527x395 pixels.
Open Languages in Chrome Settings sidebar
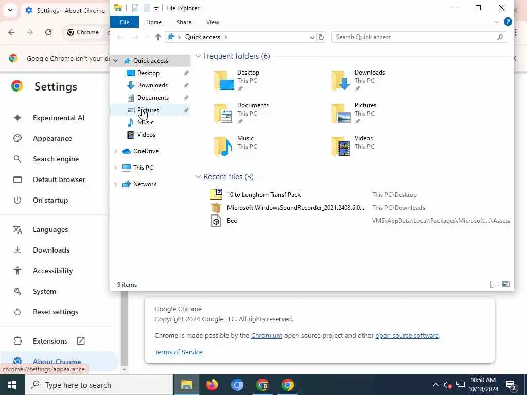point(50,230)
